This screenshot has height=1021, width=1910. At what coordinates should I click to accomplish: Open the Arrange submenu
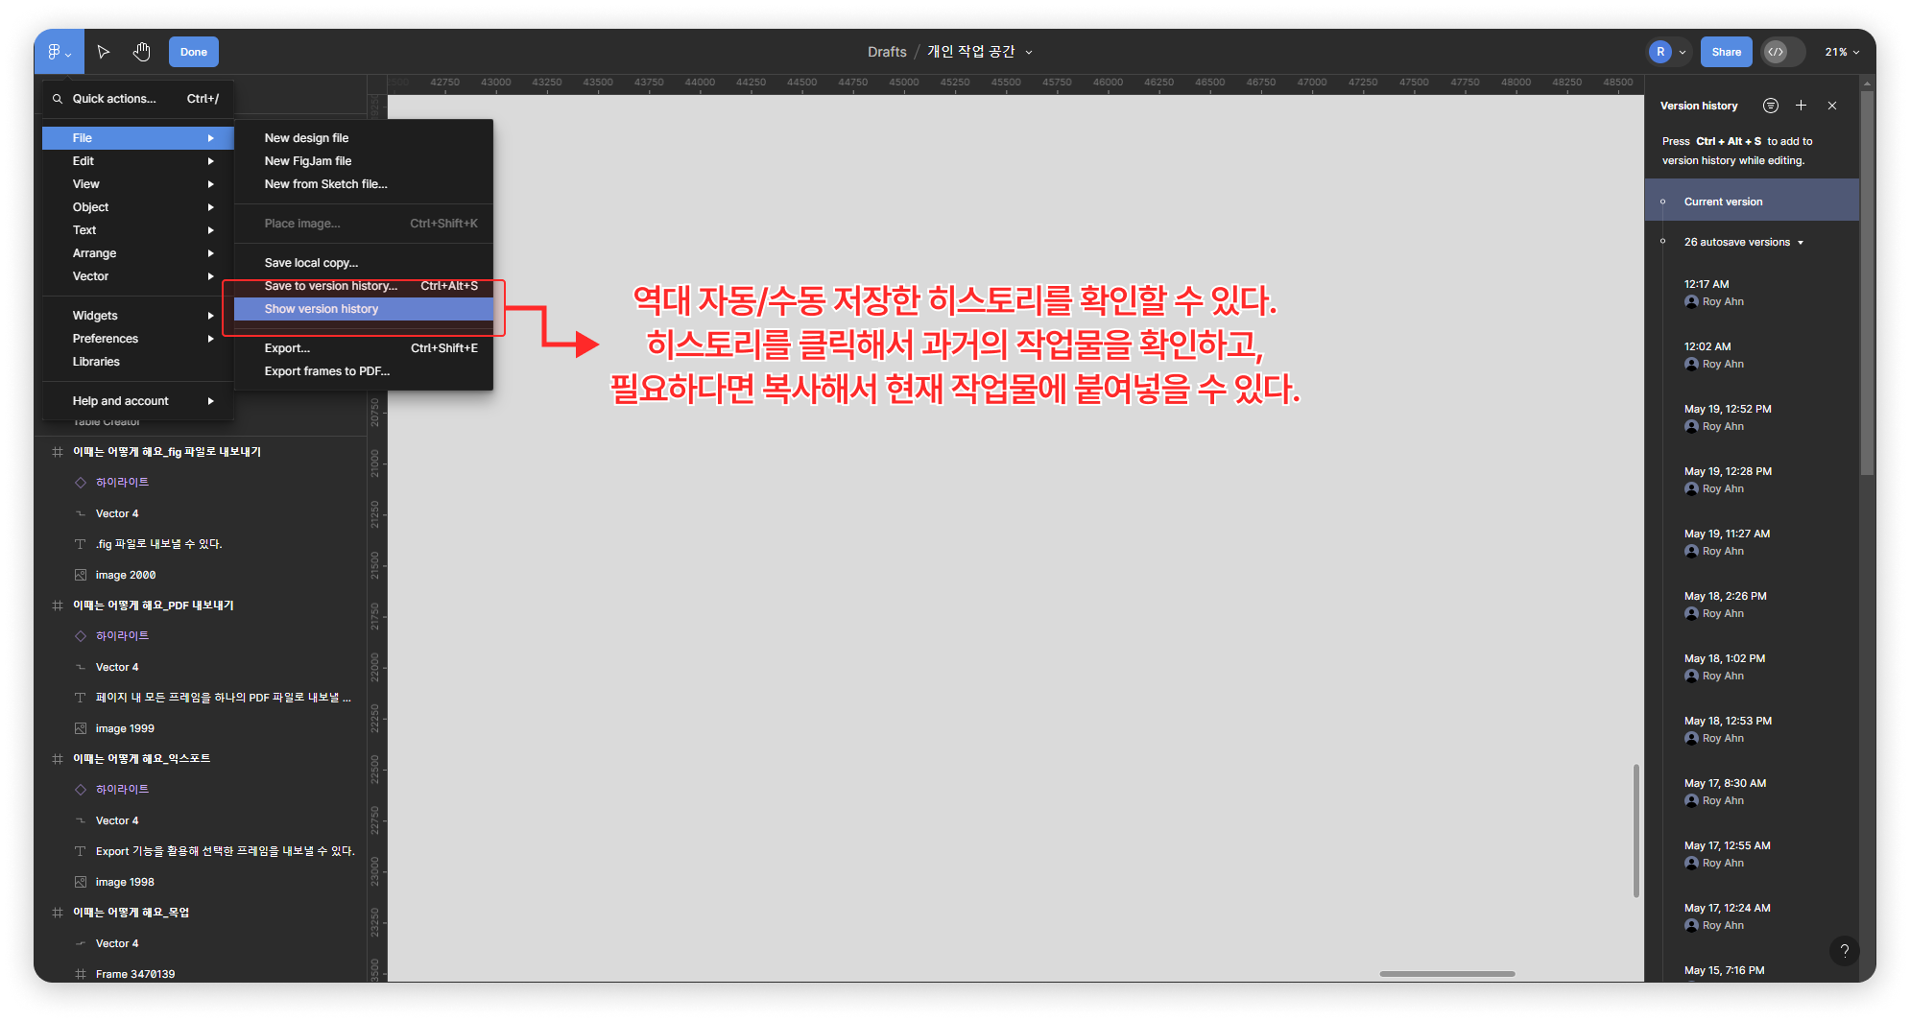click(x=138, y=253)
